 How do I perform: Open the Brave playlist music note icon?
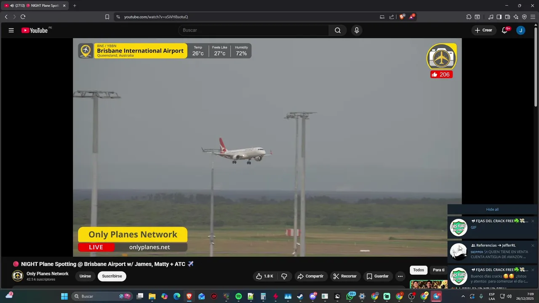pos(491,17)
